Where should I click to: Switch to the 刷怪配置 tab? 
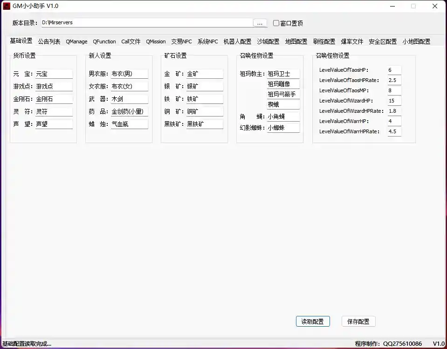tap(324, 41)
